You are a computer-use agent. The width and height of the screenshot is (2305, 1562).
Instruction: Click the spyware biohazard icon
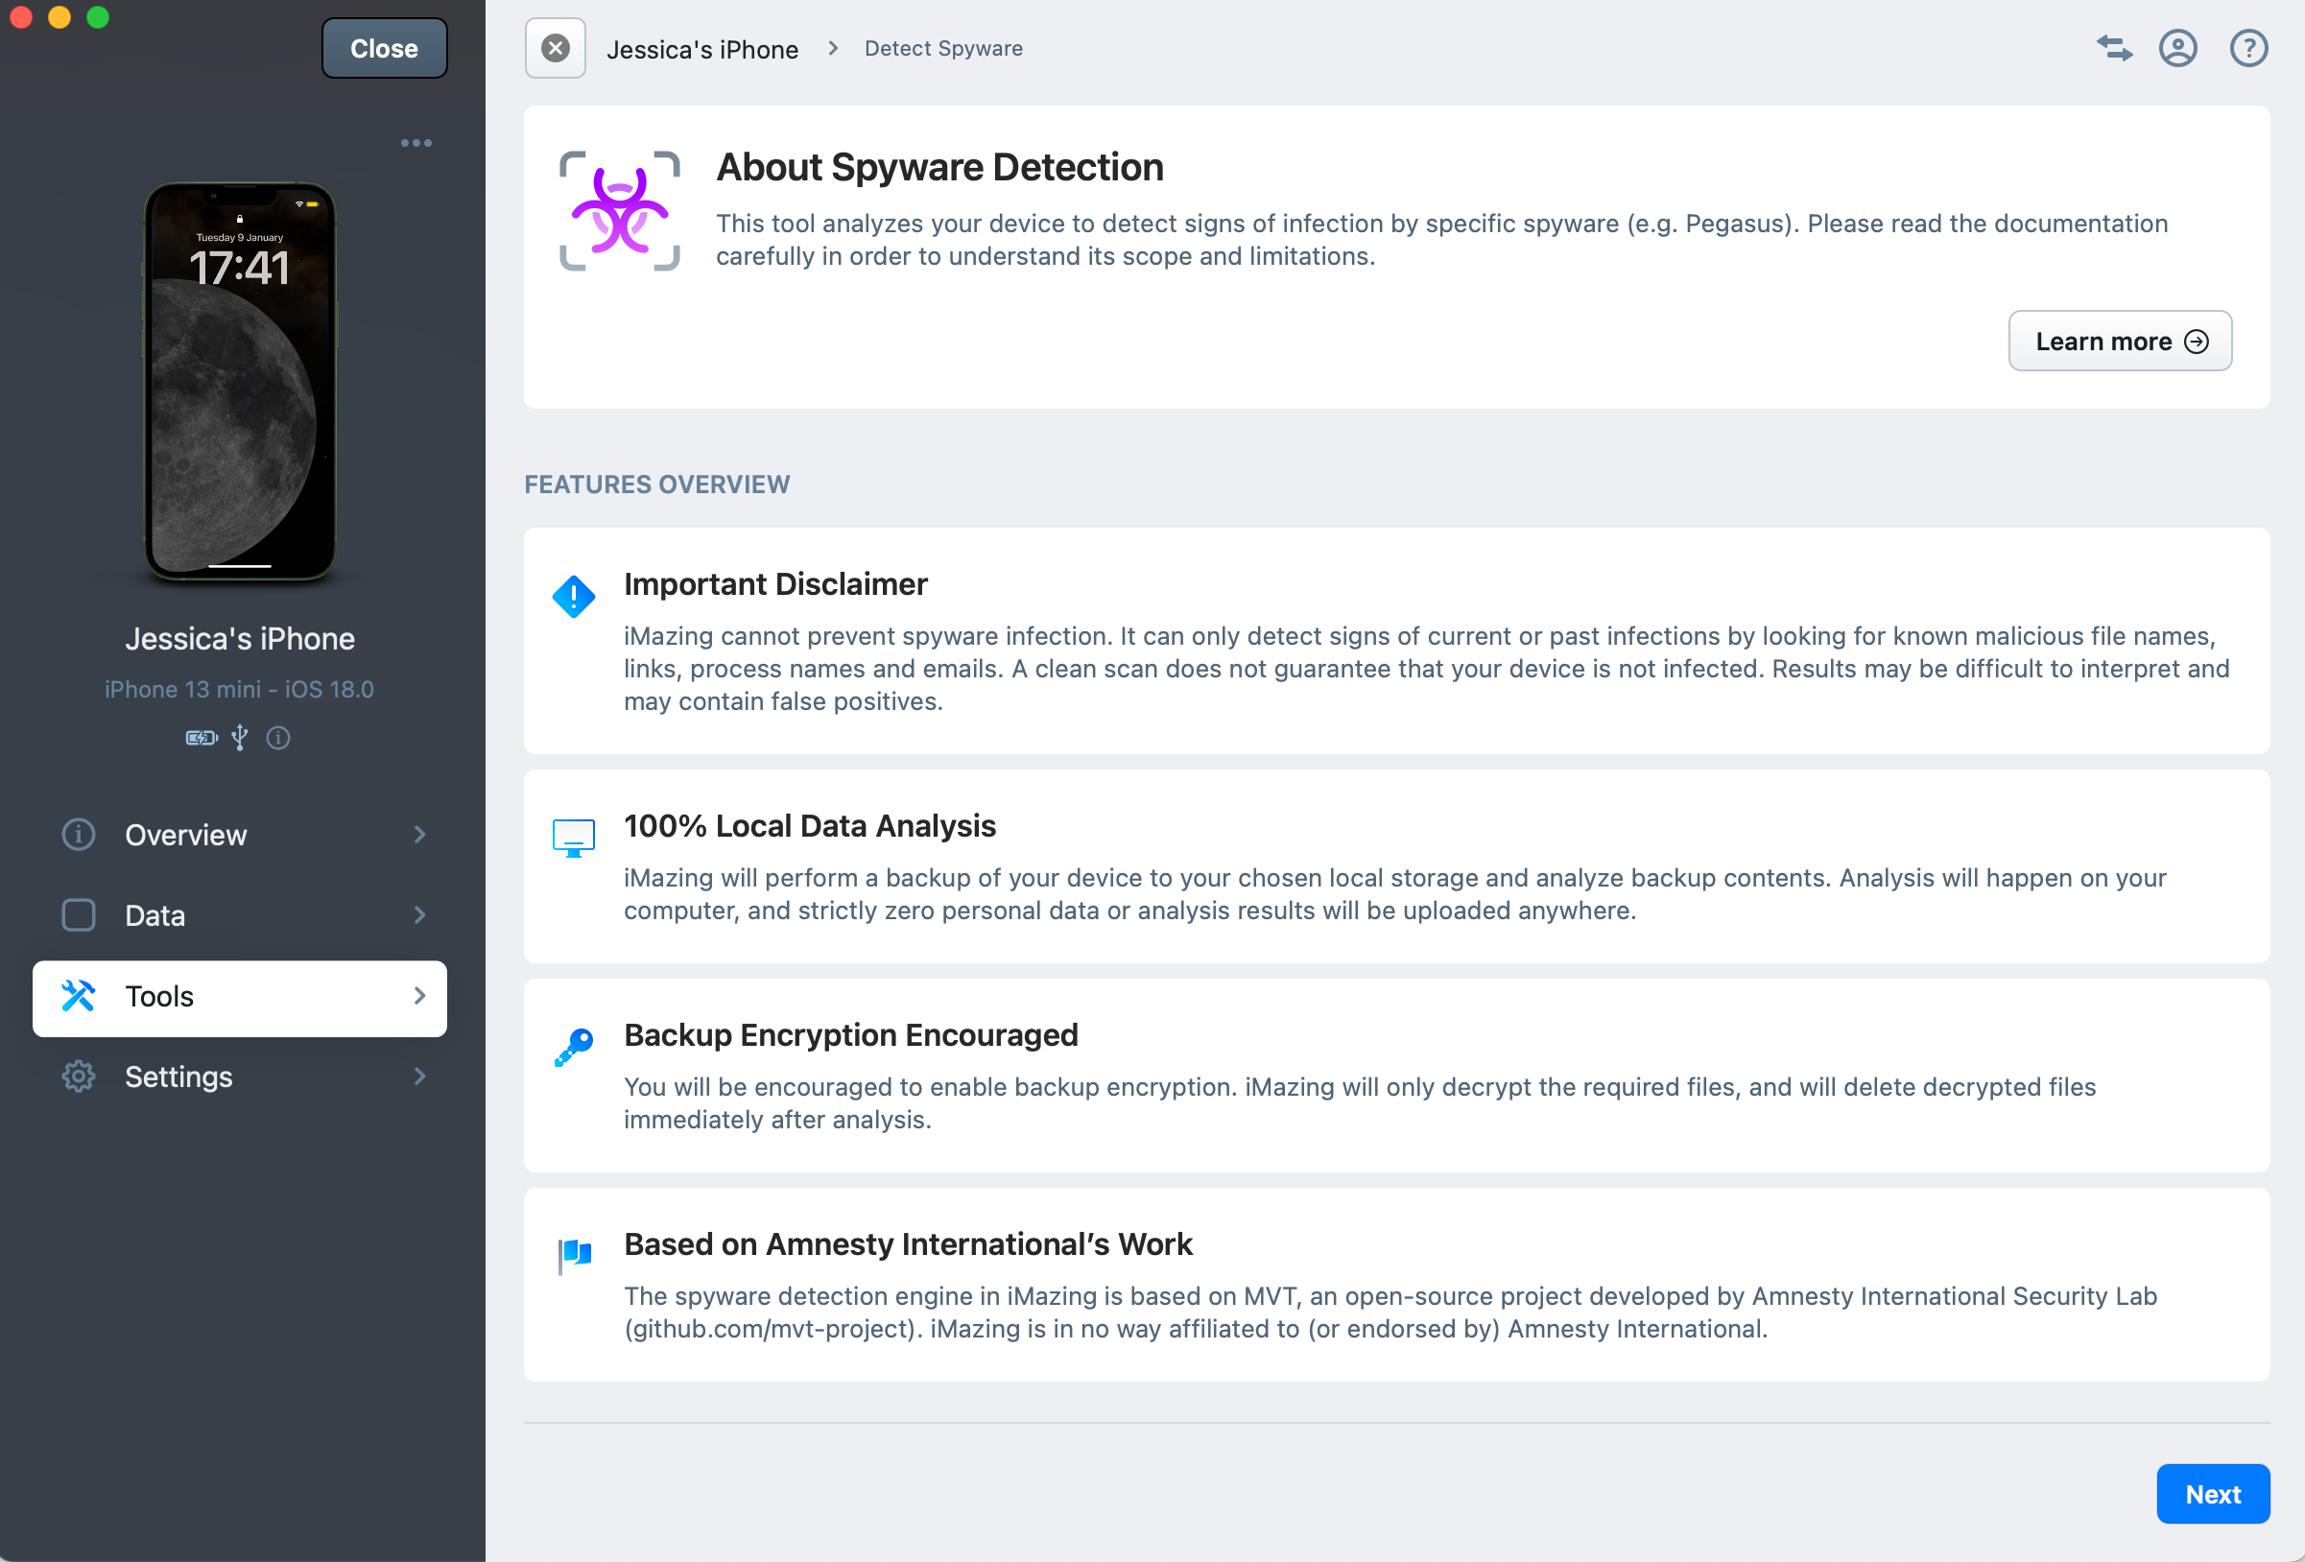(620, 210)
